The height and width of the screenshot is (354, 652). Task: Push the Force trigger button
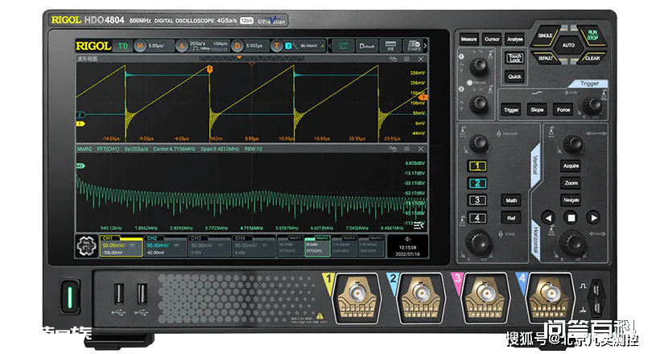click(x=563, y=109)
